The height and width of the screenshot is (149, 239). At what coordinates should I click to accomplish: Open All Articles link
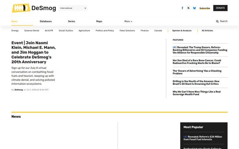point(207,30)
